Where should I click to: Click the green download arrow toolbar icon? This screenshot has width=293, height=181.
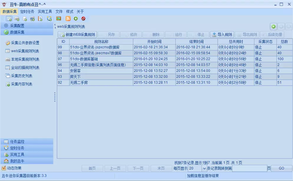coord(76,18)
